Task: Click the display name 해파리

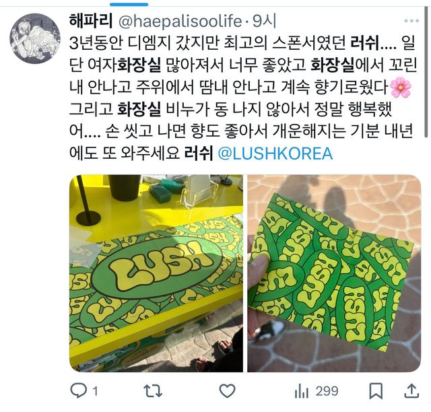Action: point(91,21)
